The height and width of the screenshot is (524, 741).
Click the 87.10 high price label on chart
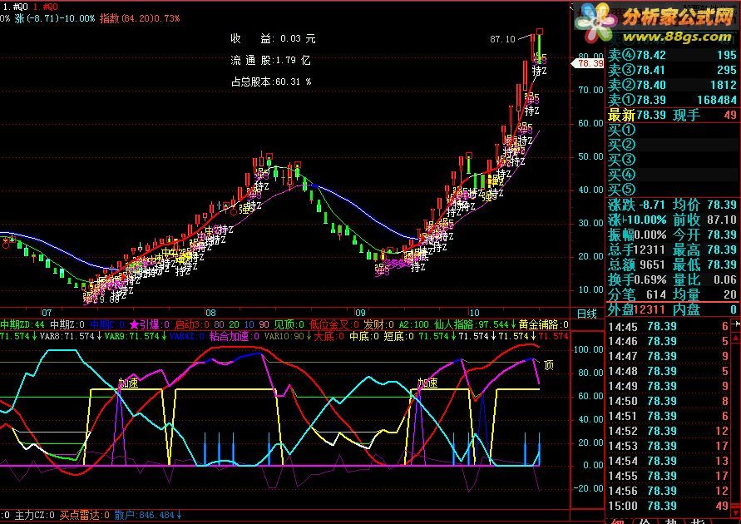click(502, 39)
